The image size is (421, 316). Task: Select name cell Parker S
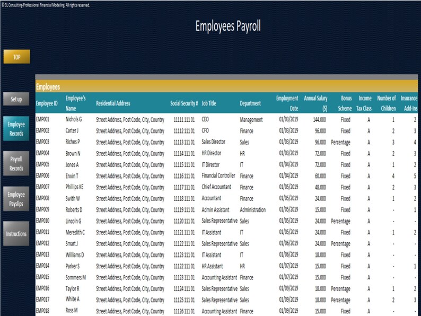point(73,266)
